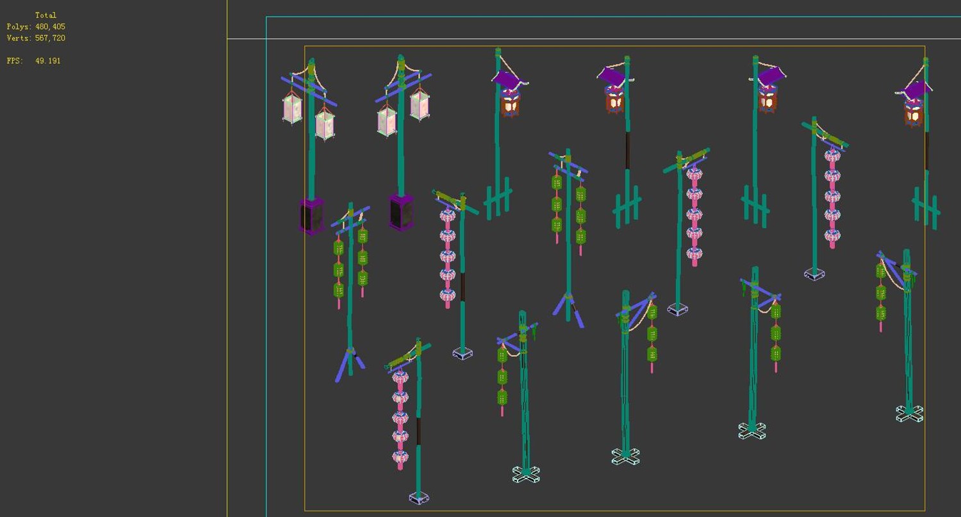Screen dimensions: 961x517
Task: Select the green lantern string at the far right
Action: pyautogui.click(x=881, y=295)
